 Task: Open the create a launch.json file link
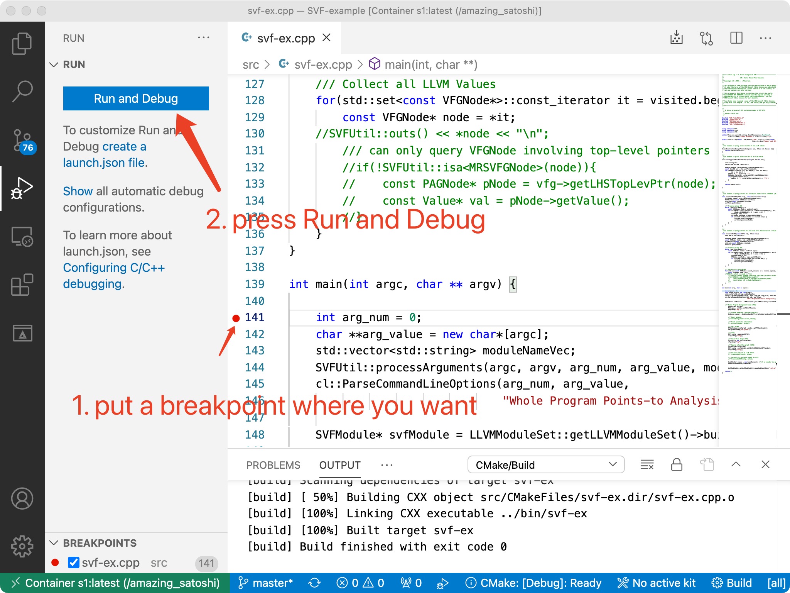coord(105,154)
